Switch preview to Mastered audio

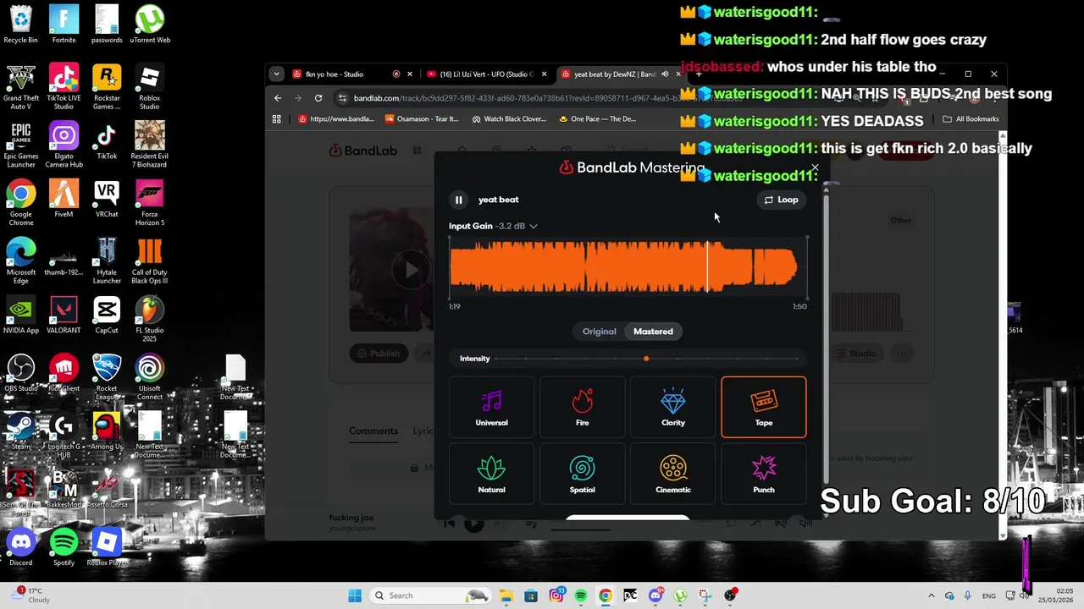coord(653,332)
